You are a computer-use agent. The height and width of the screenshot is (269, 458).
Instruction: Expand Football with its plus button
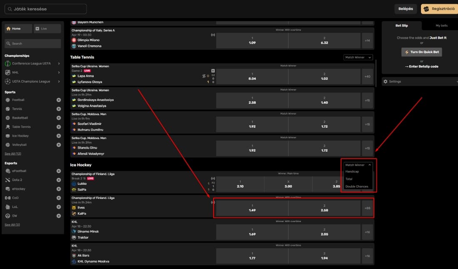pos(59,100)
